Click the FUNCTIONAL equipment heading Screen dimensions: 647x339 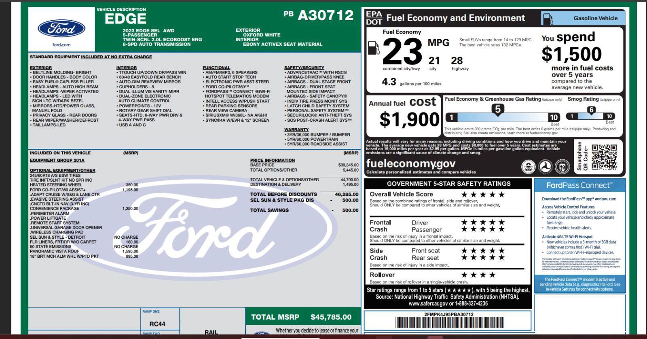coord(216,68)
